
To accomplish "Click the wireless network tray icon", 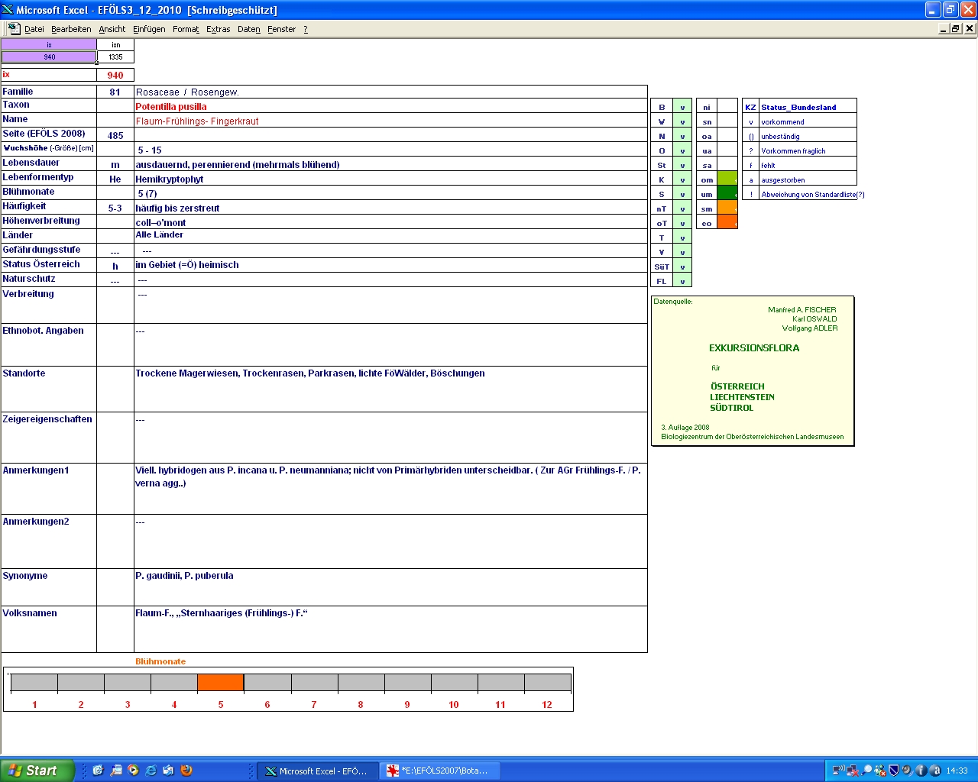I will click(x=838, y=771).
